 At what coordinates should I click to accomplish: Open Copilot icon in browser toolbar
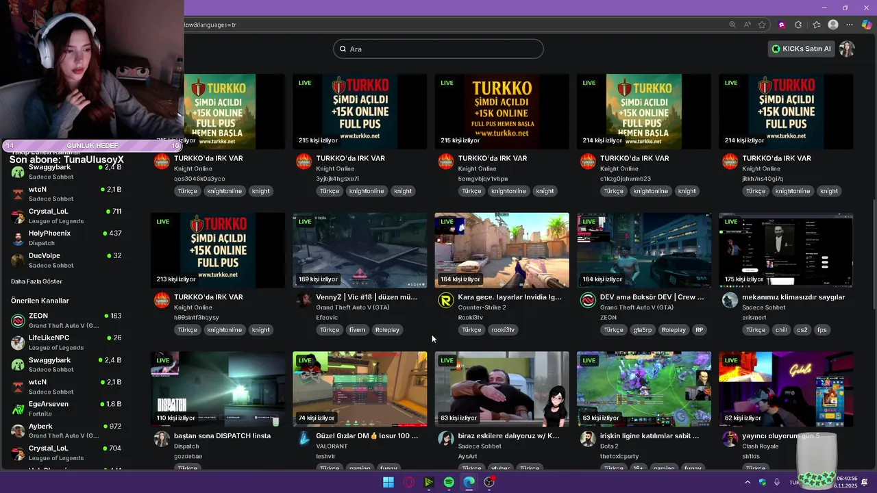point(867,25)
